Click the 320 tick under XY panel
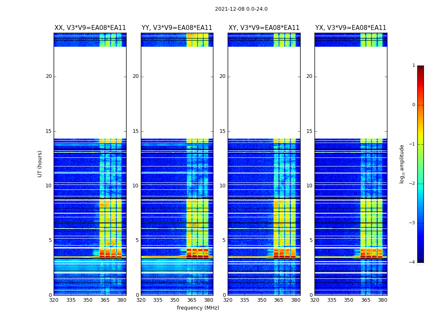 228,300
